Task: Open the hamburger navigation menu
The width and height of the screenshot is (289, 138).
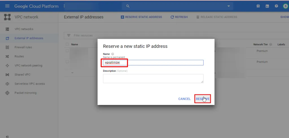Action: click(x=7, y=6)
